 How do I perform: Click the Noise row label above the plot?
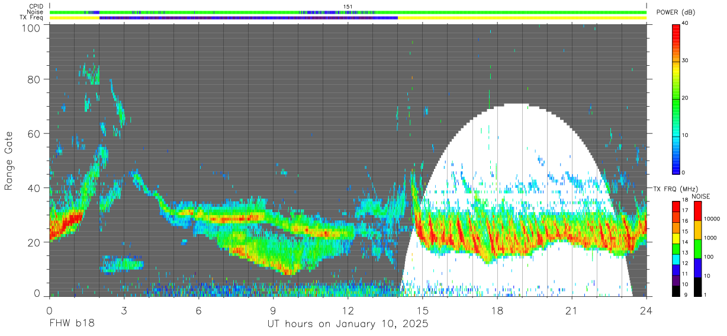[34, 12]
